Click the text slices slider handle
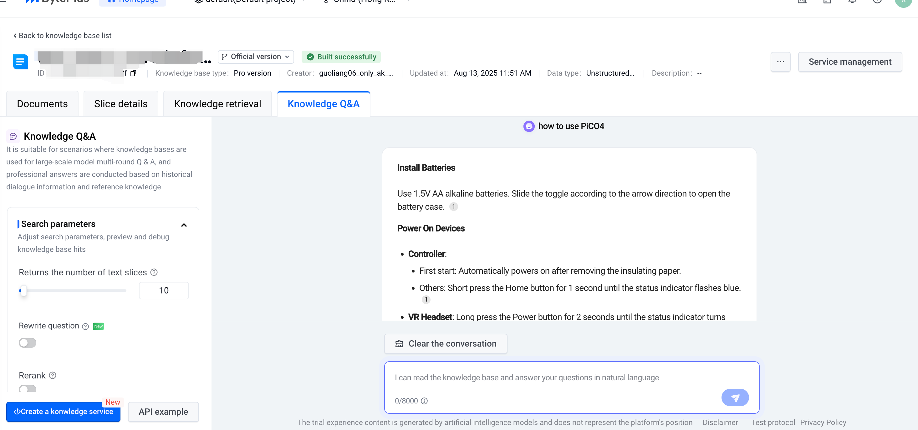This screenshot has width=918, height=430. click(x=23, y=290)
